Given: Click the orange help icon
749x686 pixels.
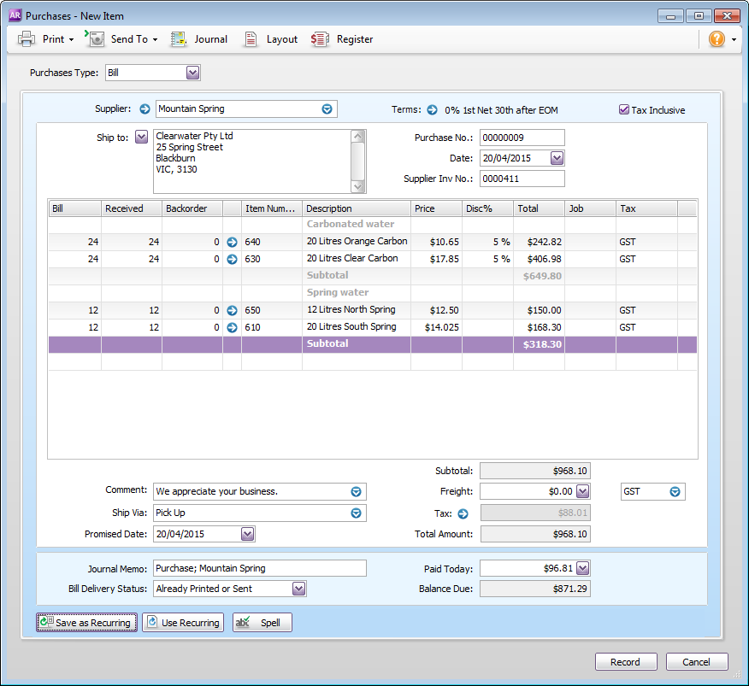Looking at the screenshot, I should [717, 39].
